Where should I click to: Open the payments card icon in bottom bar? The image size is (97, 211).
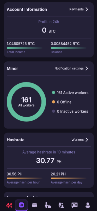click(x=35, y=205)
